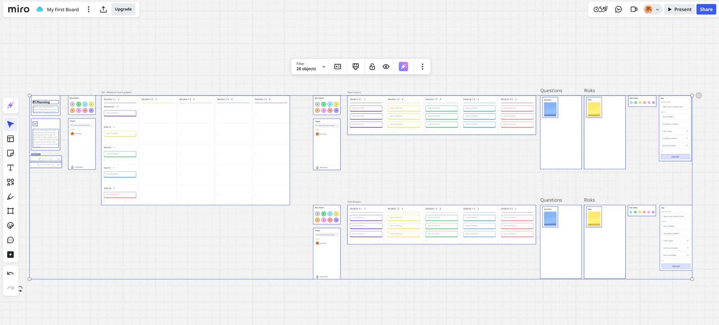Click the My First Board title
The image size is (719, 325).
pyautogui.click(x=63, y=10)
